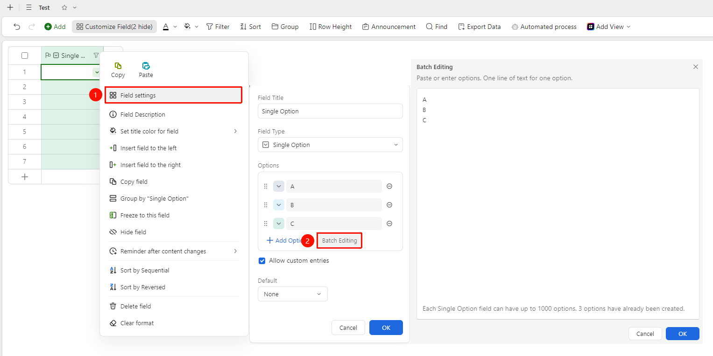Choose Insert field to the left
713x356 pixels.
point(174,148)
